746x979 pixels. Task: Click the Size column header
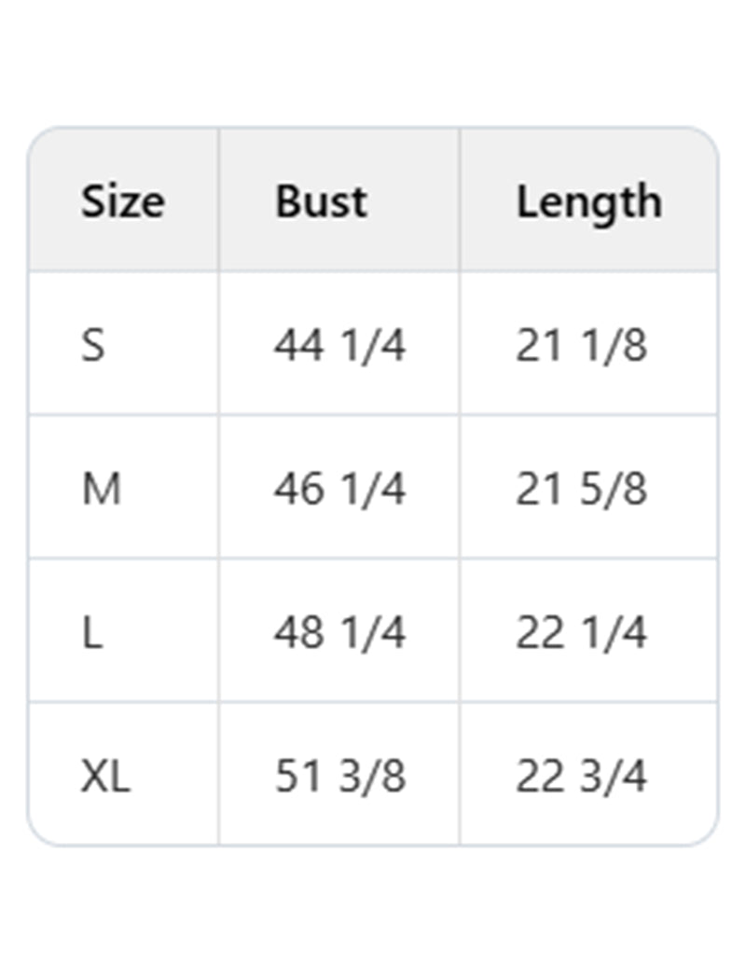122,201
